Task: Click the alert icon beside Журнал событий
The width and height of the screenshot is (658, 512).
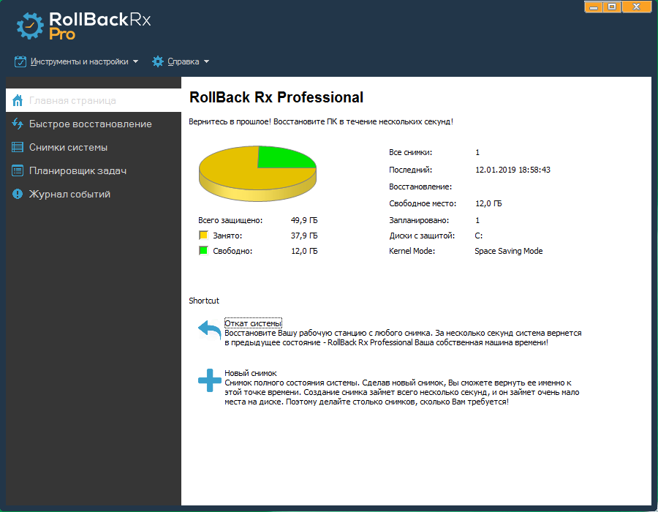Action: click(16, 194)
